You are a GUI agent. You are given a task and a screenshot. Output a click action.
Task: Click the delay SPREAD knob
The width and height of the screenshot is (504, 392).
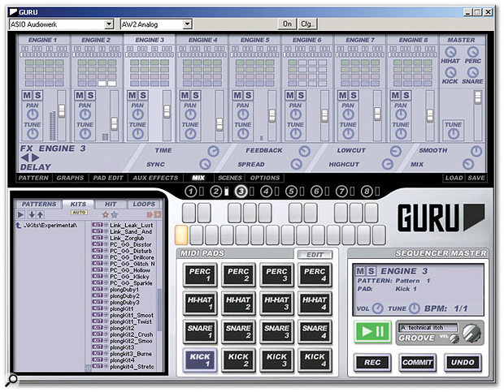[297, 165]
